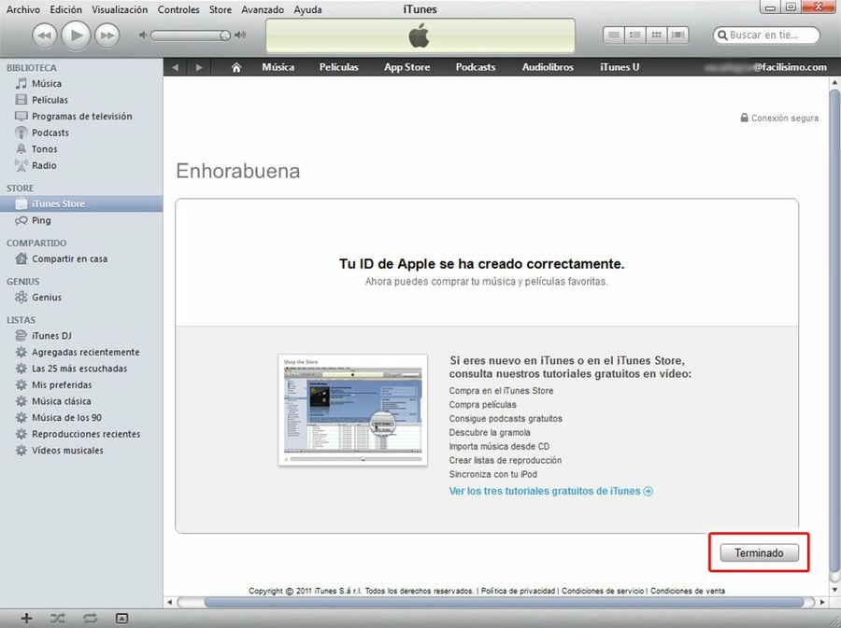
Task: Open Ping under the Store section
Action: click(x=40, y=220)
